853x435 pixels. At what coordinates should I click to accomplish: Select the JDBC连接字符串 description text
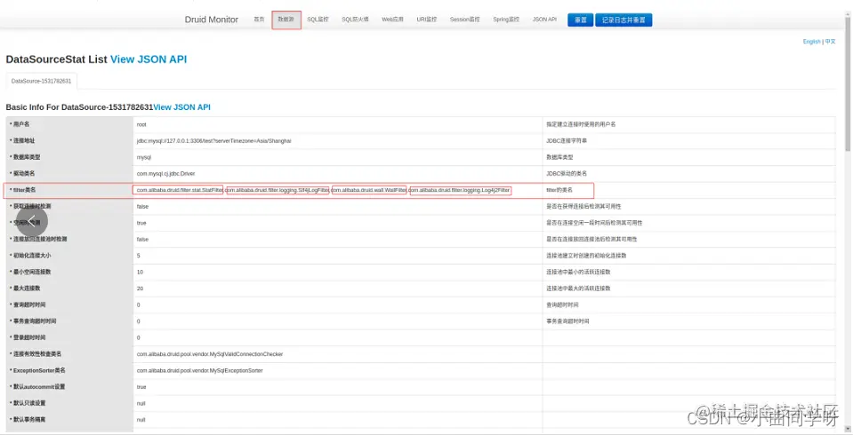pos(567,140)
